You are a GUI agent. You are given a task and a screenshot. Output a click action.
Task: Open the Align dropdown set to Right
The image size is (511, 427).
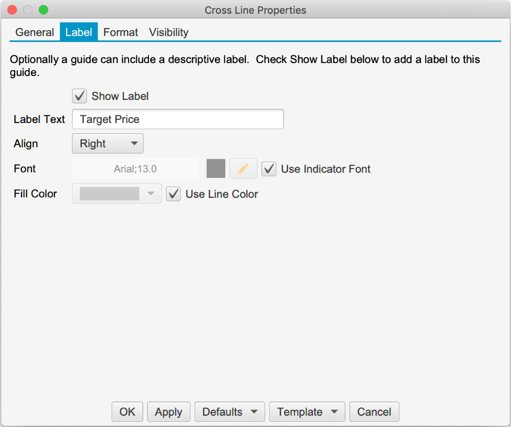[108, 144]
